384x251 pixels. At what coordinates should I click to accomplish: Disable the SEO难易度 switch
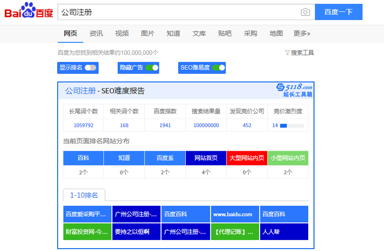[218, 68]
